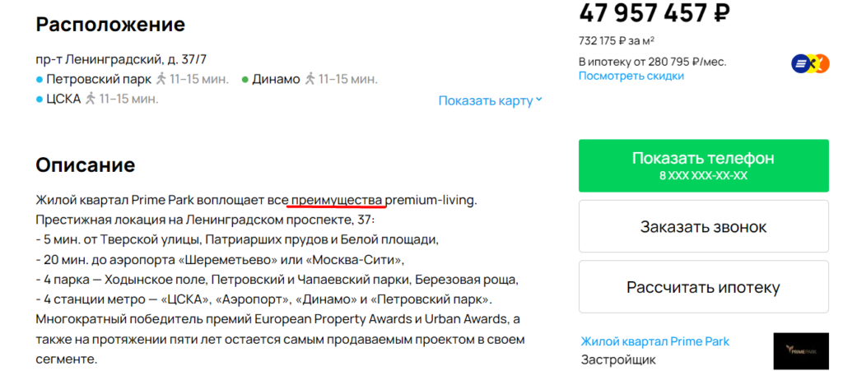This screenshot has height=371, width=843.
Task: Click the walking icon next to ЦСКА
Action: click(x=91, y=99)
